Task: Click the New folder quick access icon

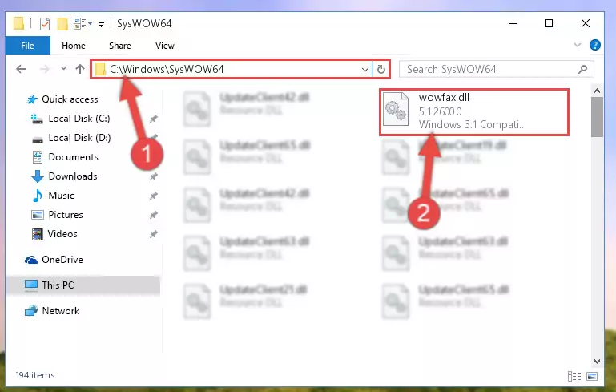Action: pyautogui.click(x=62, y=24)
